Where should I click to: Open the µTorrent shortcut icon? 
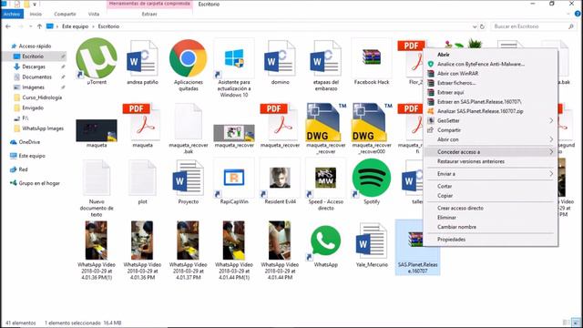(x=97, y=58)
